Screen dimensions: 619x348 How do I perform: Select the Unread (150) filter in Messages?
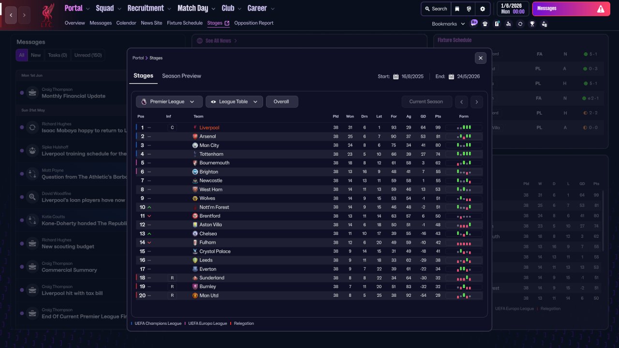pyautogui.click(x=88, y=55)
